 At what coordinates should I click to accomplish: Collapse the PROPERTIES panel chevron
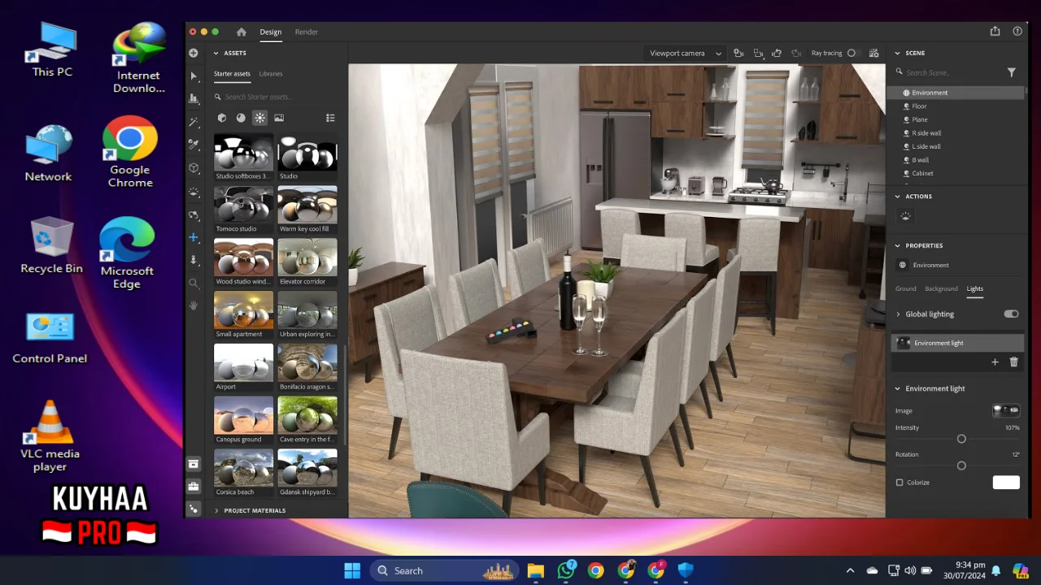(898, 245)
